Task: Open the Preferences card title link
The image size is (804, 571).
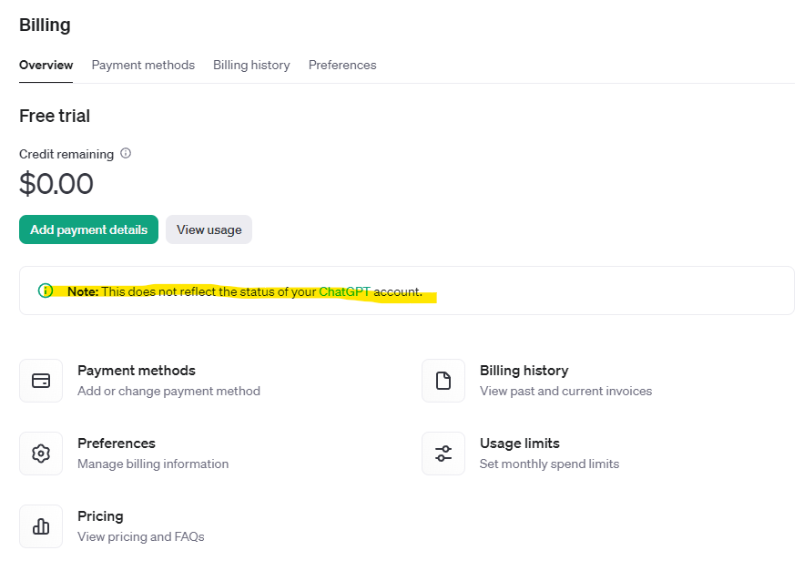Action: coord(117,444)
